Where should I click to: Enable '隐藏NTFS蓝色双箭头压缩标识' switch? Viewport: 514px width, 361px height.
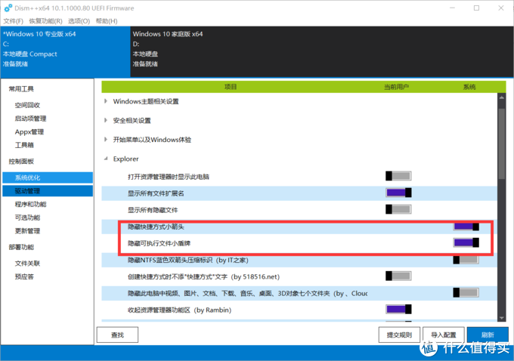click(466, 260)
